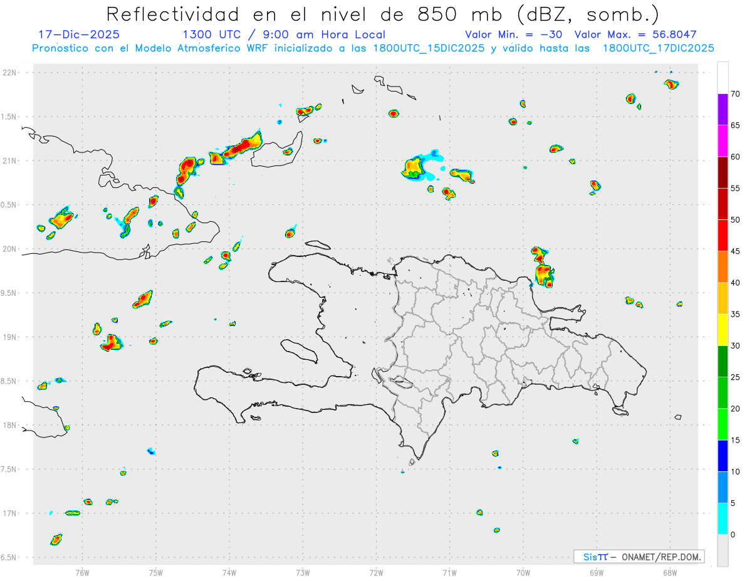The height and width of the screenshot is (581, 752).
Task: Click the '5' colorbar scale value
Action: [733, 503]
